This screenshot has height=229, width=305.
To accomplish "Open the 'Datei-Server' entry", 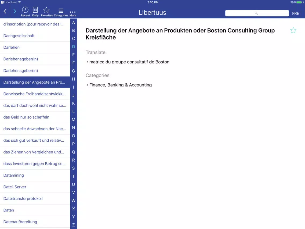I will [35, 187].
